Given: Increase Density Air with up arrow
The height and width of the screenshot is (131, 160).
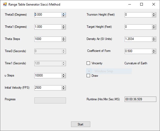Looking at the screenshot, I should click(x=154, y=38).
